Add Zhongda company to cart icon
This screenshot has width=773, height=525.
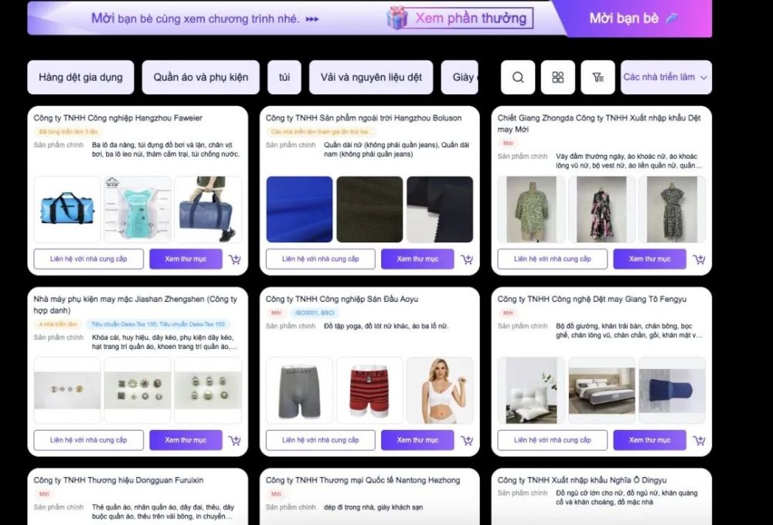coord(699,259)
